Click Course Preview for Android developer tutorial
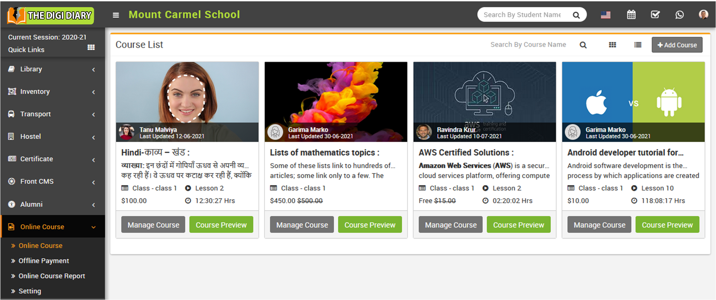The image size is (716, 300). coord(667,225)
